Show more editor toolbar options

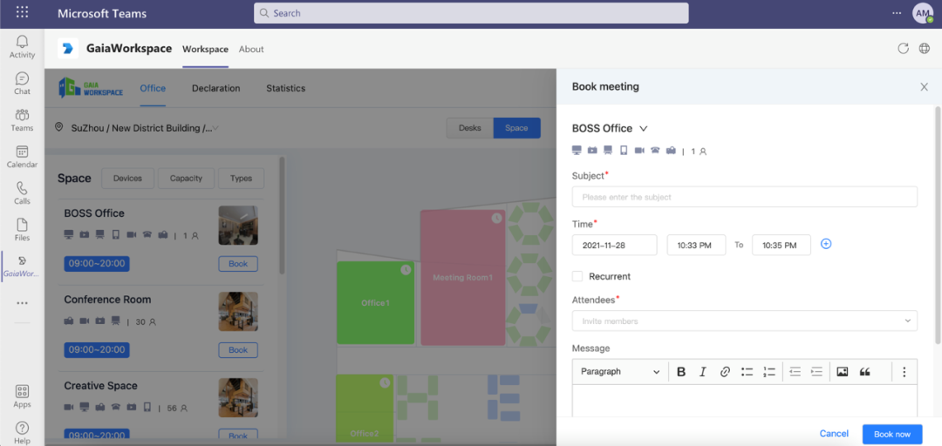[904, 372]
